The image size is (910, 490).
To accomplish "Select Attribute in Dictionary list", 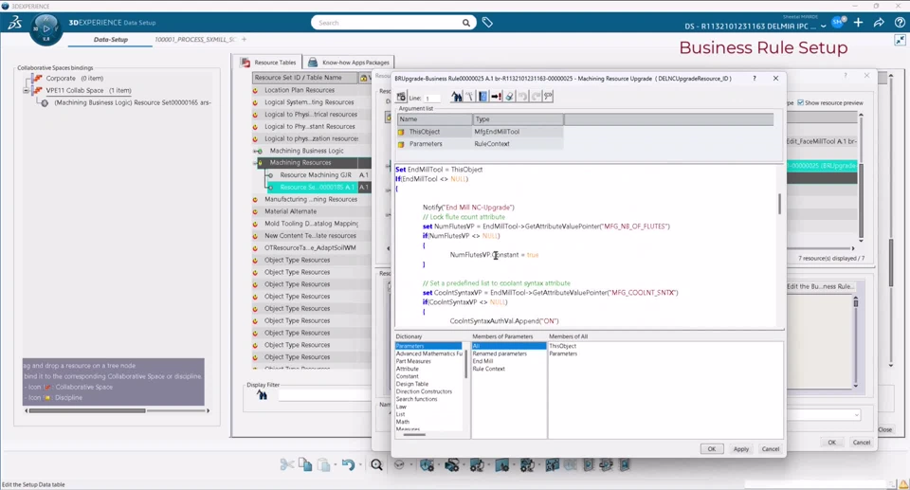I will [407, 369].
